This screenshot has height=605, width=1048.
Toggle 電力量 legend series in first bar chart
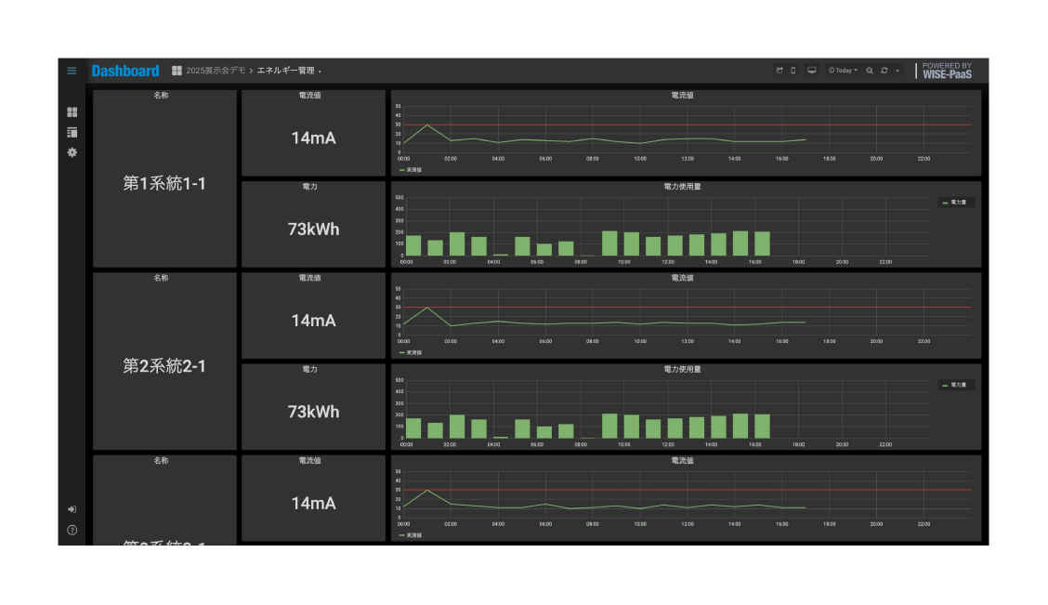(954, 202)
